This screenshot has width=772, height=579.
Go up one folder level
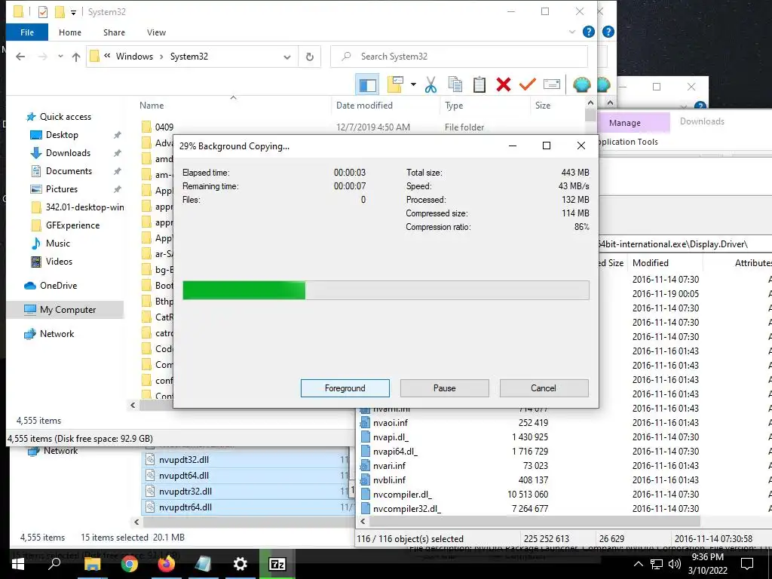coord(76,57)
